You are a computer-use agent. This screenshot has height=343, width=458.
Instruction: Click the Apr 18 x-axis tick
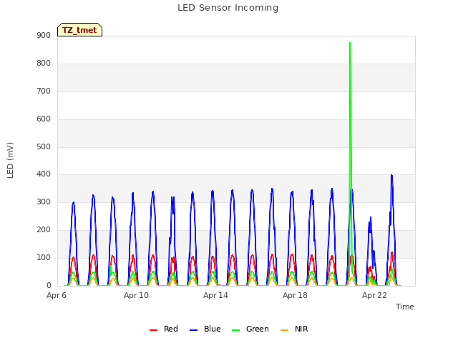[295, 295]
